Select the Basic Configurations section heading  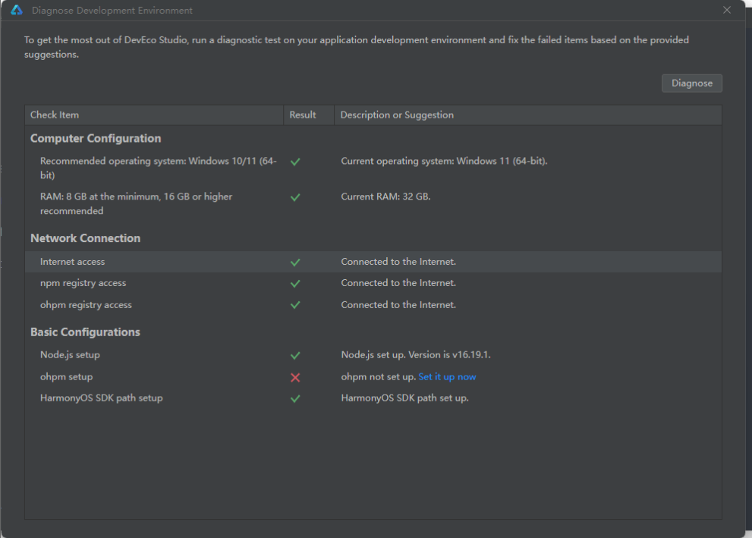(x=85, y=332)
